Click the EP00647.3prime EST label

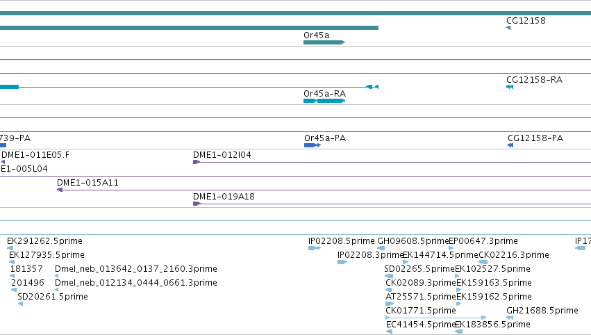[483, 240]
